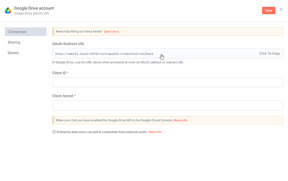This screenshot has height=181, width=288.
Task: Focus the Client ID input field
Action: 167,82
